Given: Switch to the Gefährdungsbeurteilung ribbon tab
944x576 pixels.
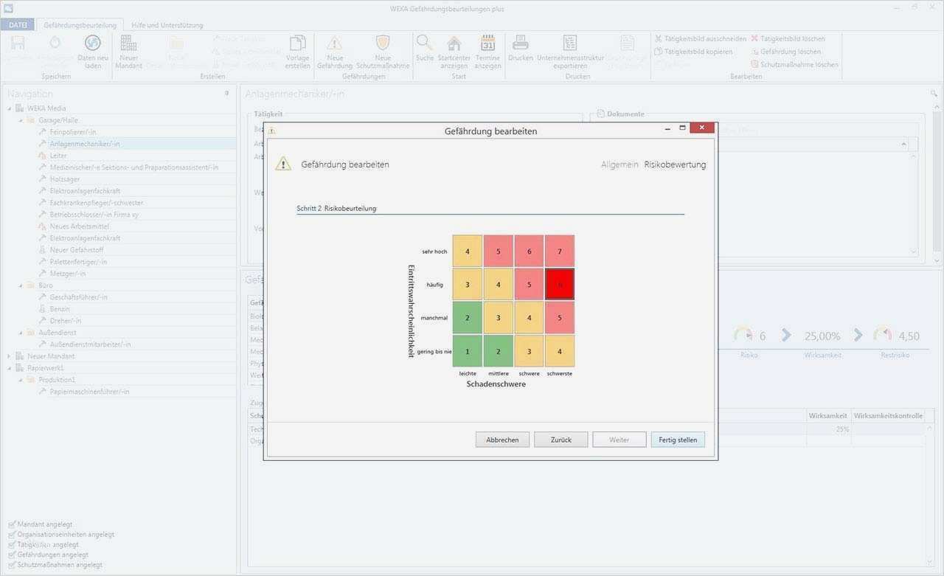Looking at the screenshot, I should click(x=80, y=25).
